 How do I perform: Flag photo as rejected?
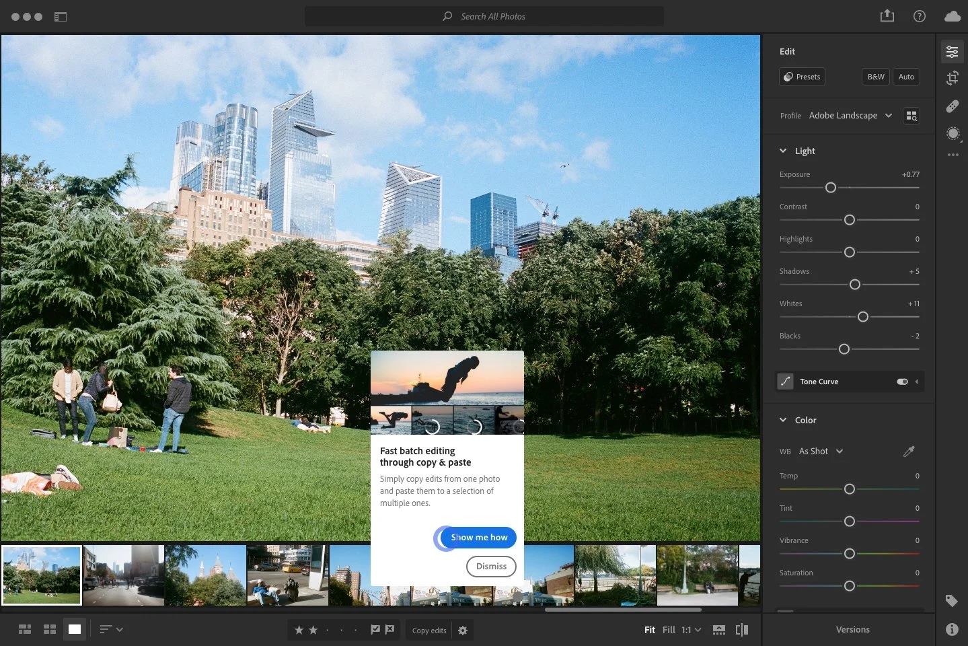click(x=390, y=630)
